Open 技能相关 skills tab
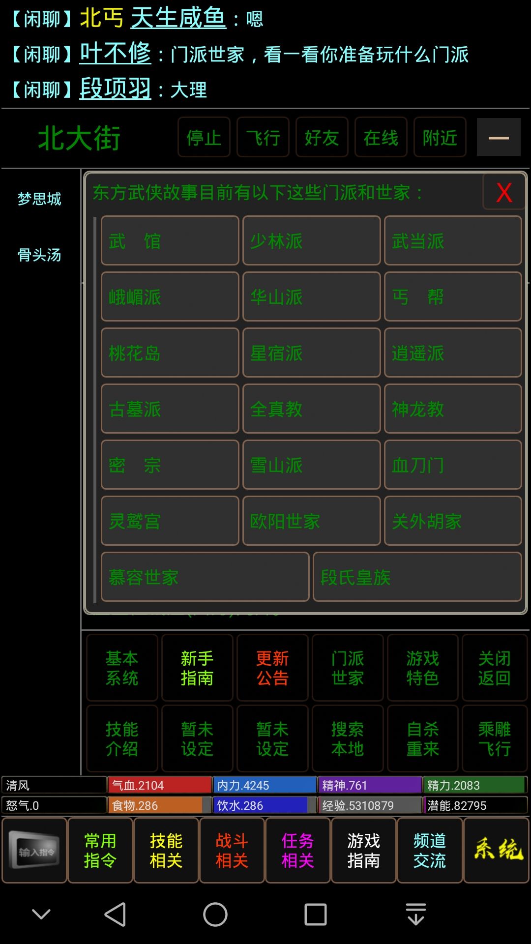The width and height of the screenshot is (531, 944). click(166, 850)
